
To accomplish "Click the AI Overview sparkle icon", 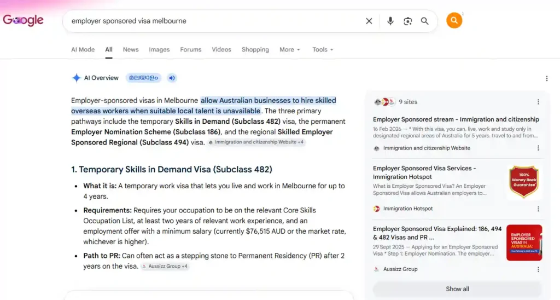I will pos(76,78).
